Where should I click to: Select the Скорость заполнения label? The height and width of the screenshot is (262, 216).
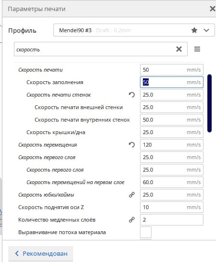point(55,82)
